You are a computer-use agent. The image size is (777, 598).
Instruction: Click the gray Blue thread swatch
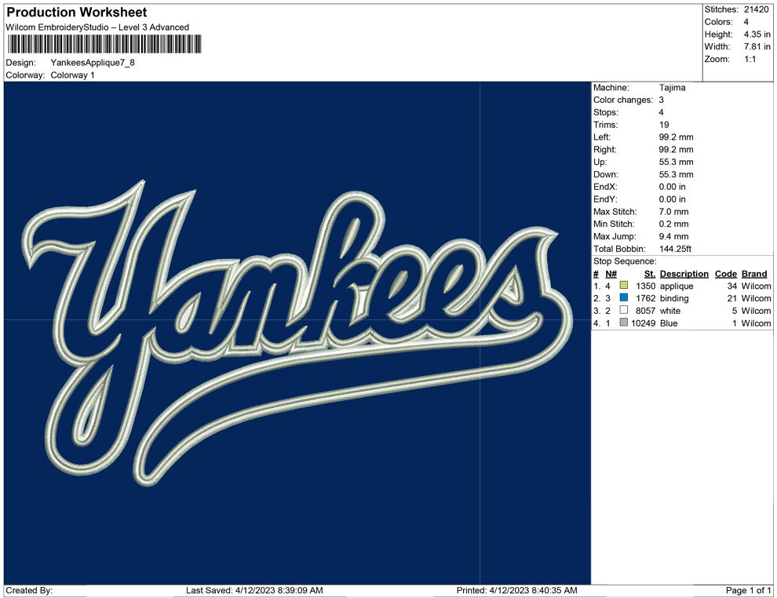point(624,323)
